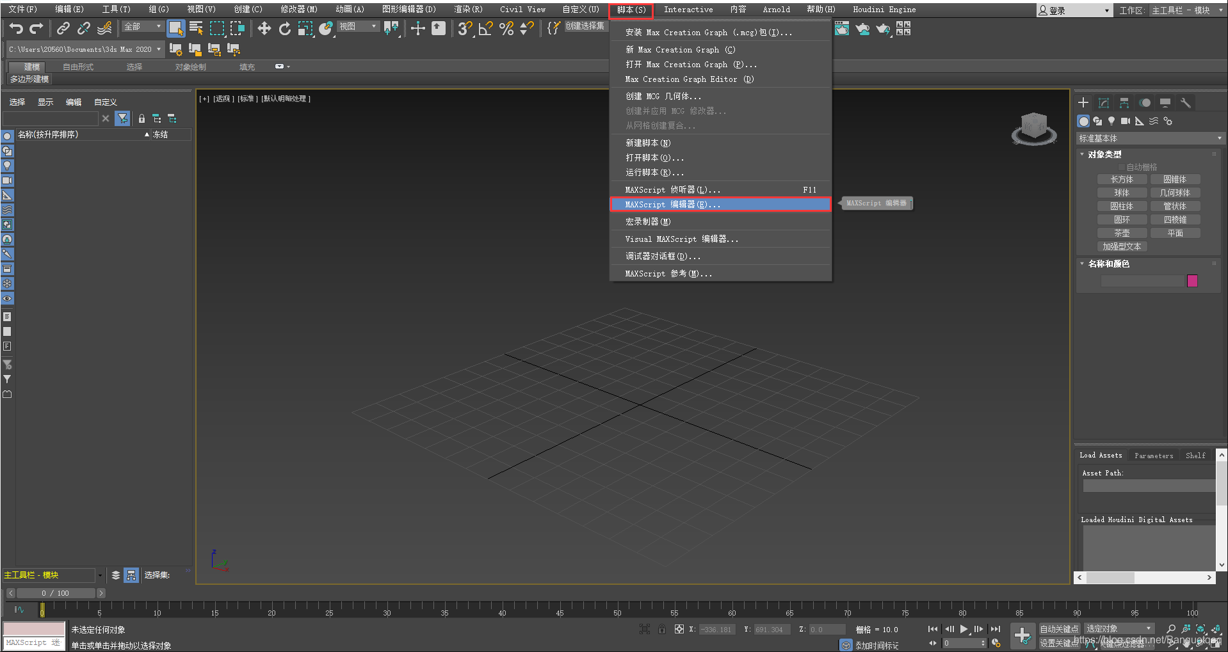The image size is (1228, 652).
Task: Go to End frame button
Action: (x=995, y=629)
